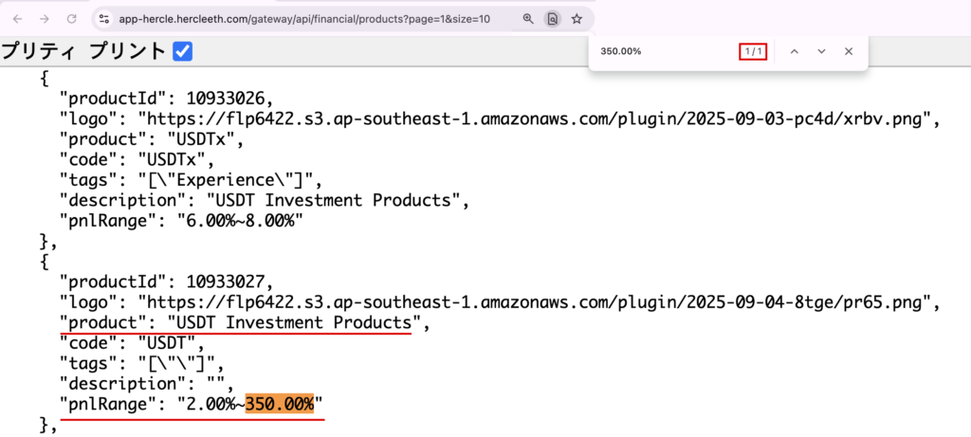The width and height of the screenshot is (971, 437).
Task: Go forward to the next page
Action: (x=45, y=19)
